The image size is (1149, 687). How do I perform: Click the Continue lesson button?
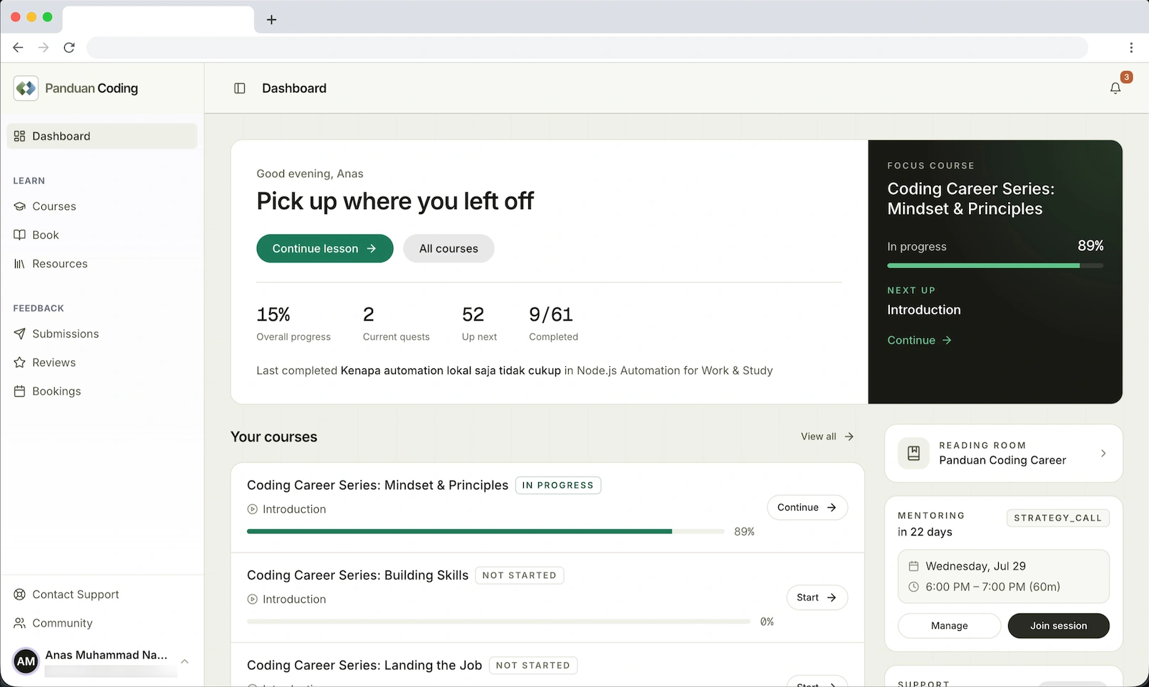coord(325,248)
